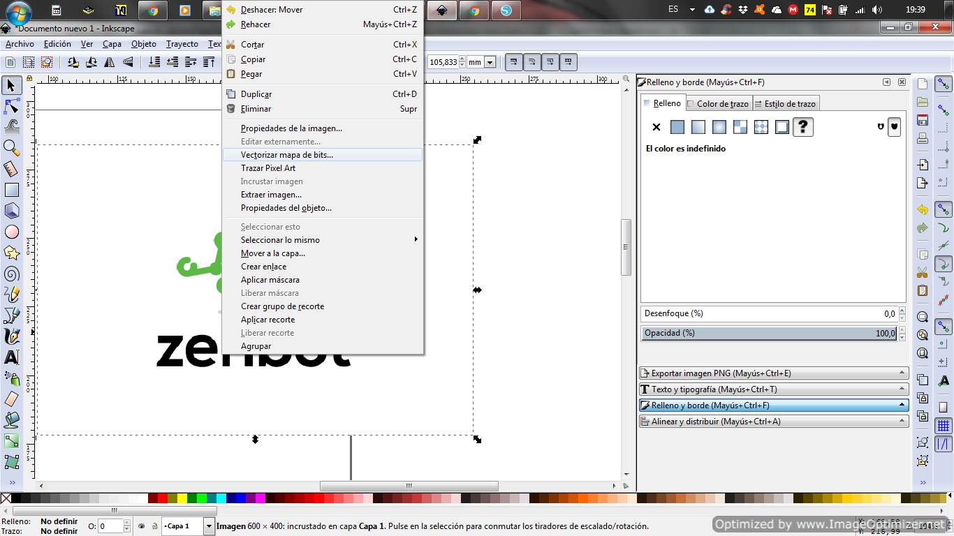Image resolution: width=954 pixels, height=536 pixels.
Task: Click the Opacidad (%) slider
Action: (x=769, y=334)
